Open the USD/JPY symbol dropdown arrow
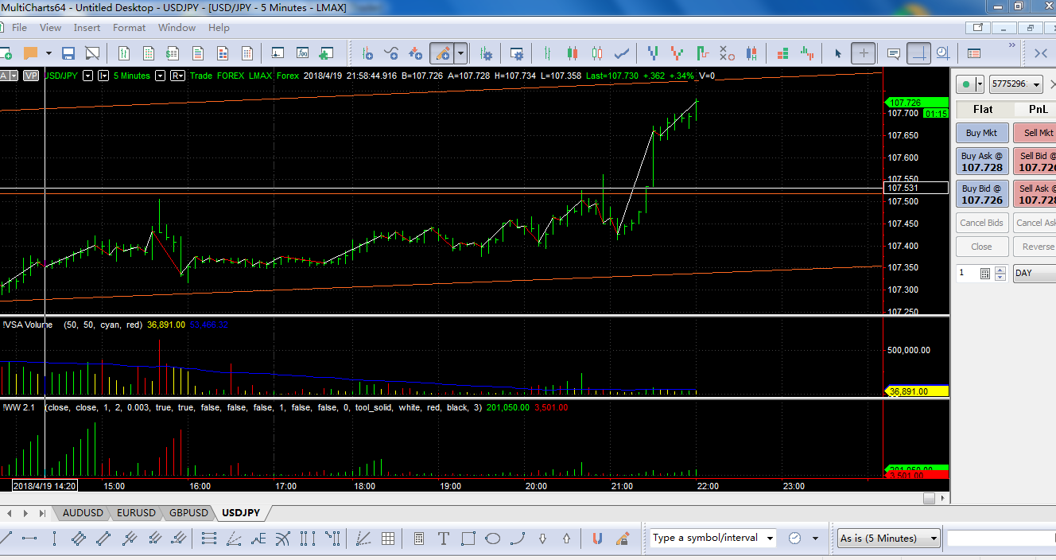 point(87,76)
